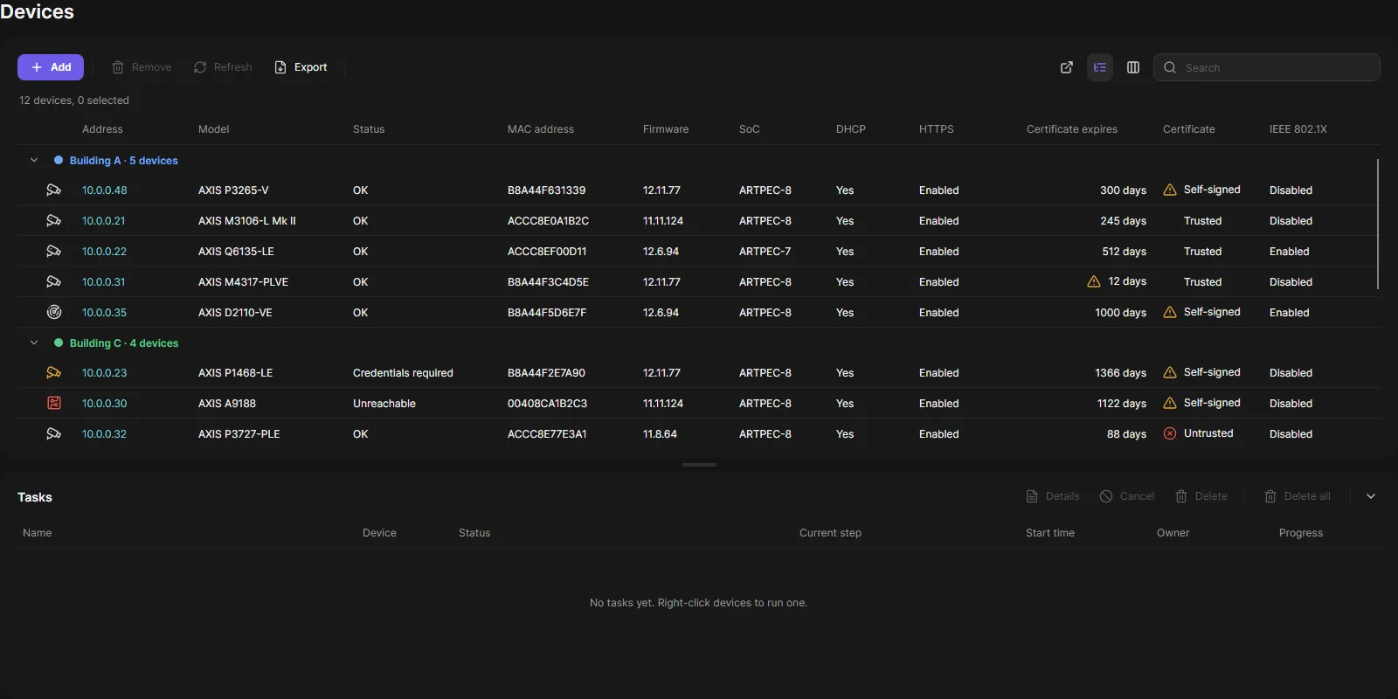The height and width of the screenshot is (699, 1398).
Task: Click the Add device button
Action: coord(51,67)
